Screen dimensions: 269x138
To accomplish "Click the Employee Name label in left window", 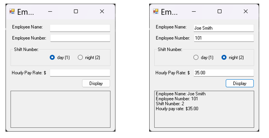I will tap(27, 27).
